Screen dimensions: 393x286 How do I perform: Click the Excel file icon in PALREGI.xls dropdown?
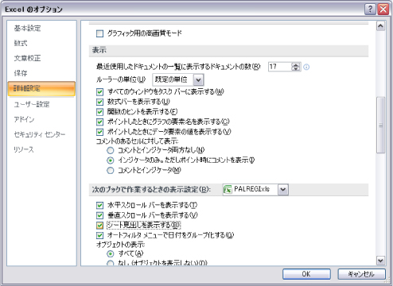point(228,189)
